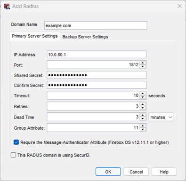Edit the Domain Name field

[x=96, y=25]
